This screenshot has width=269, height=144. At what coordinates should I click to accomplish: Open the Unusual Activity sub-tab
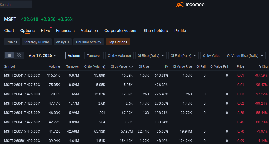(89, 42)
